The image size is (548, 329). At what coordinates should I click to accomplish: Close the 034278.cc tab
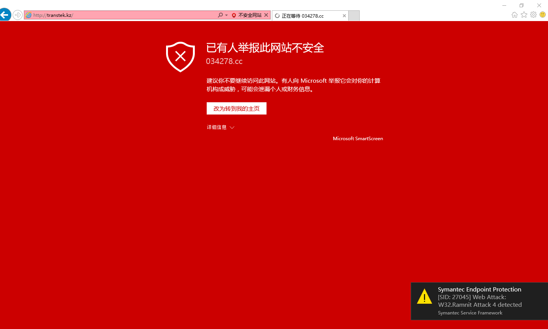click(344, 16)
